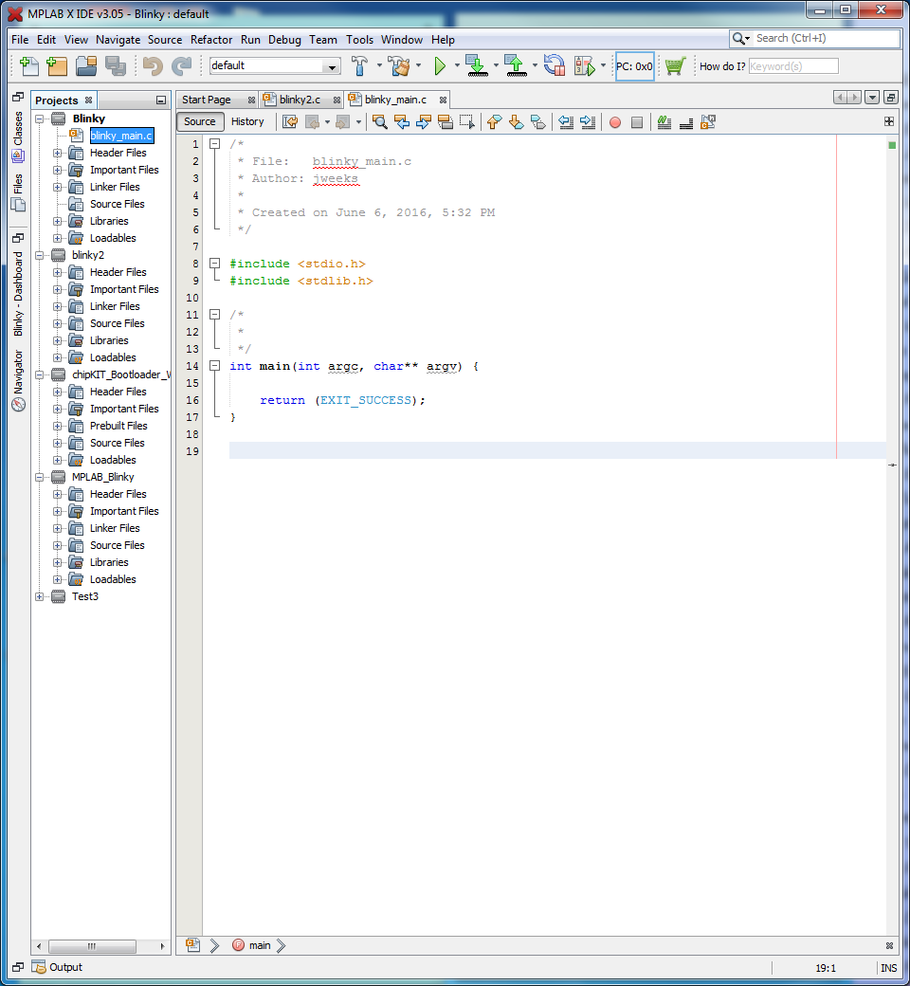Click Shift Line Left icon
Image resolution: width=910 pixels, height=986 pixels.
566,122
